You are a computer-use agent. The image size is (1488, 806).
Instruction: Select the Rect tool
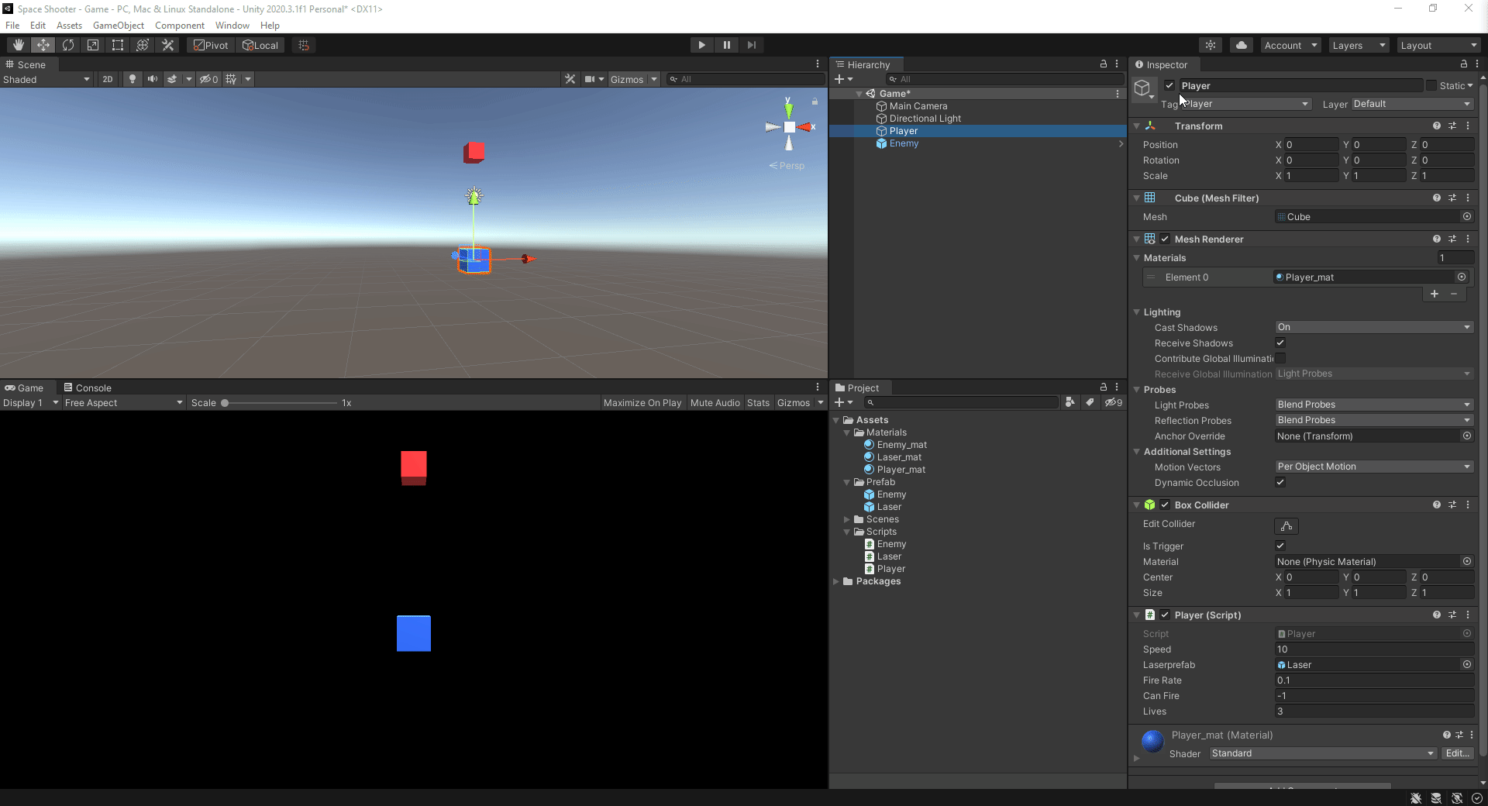(x=117, y=45)
